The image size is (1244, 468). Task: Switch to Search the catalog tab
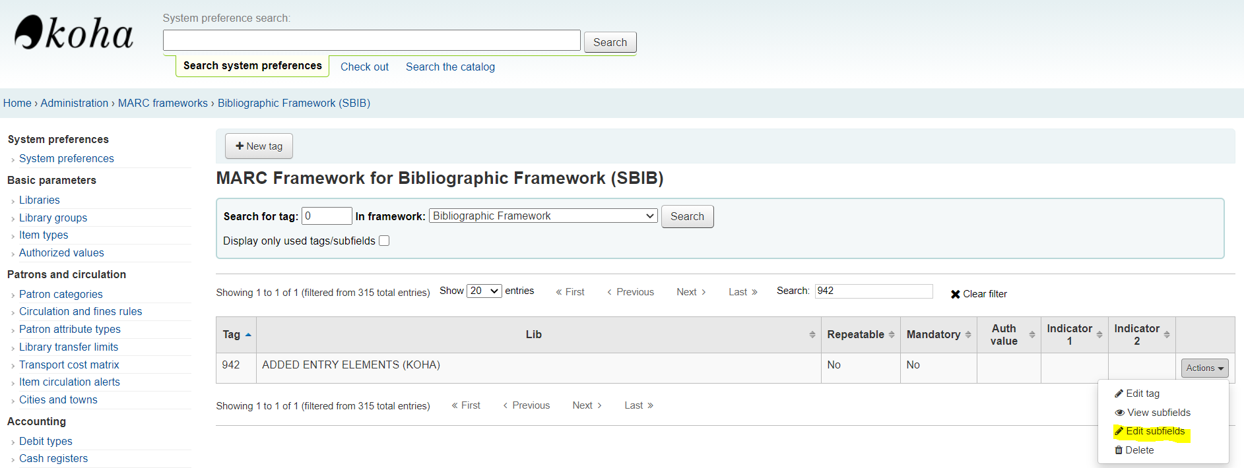[x=450, y=67]
